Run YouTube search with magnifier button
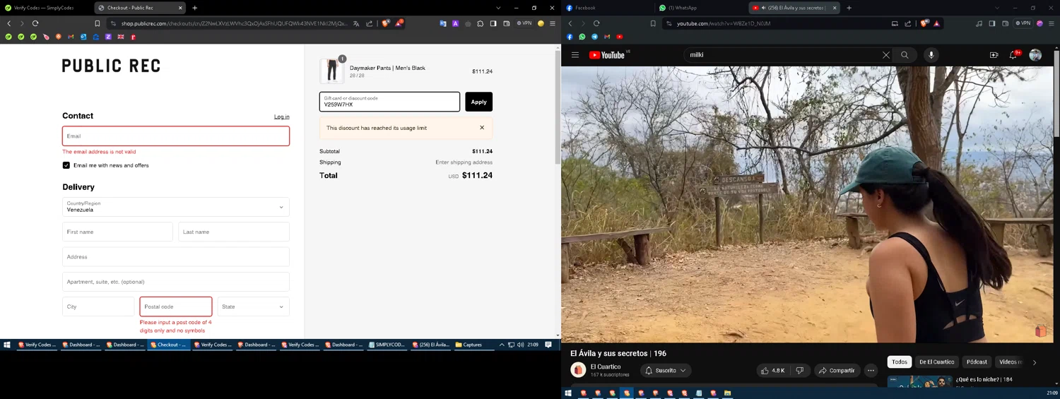Image resolution: width=1060 pixels, height=399 pixels. [x=905, y=55]
